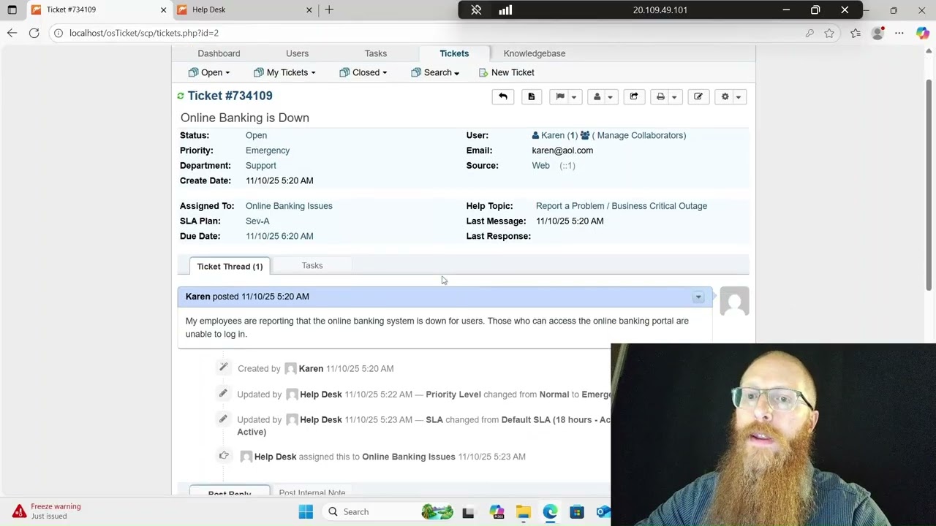Close the Ticket #734109 browser tab
This screenshot has width=936, height=526.
(164, 9)
